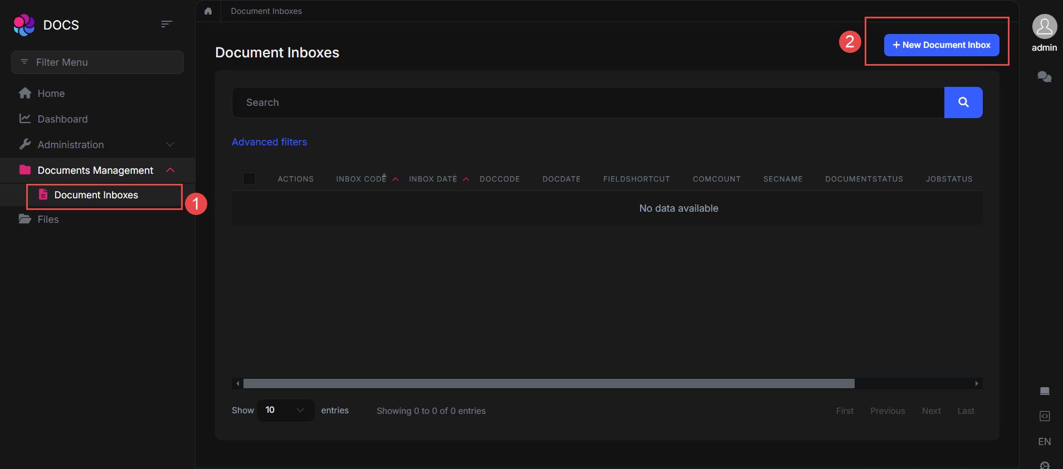Go to Dashboard in the sidebar
The width and height of the screenshot is (1063, 469).
point(62,119)
